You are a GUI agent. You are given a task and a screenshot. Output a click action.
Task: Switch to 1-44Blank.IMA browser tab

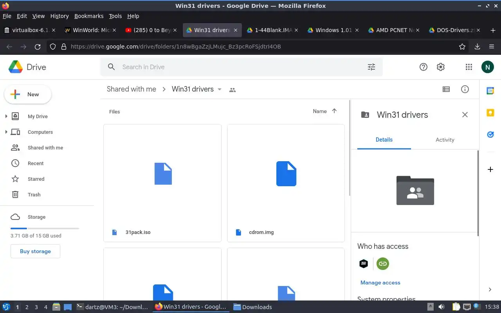point(272,30)
